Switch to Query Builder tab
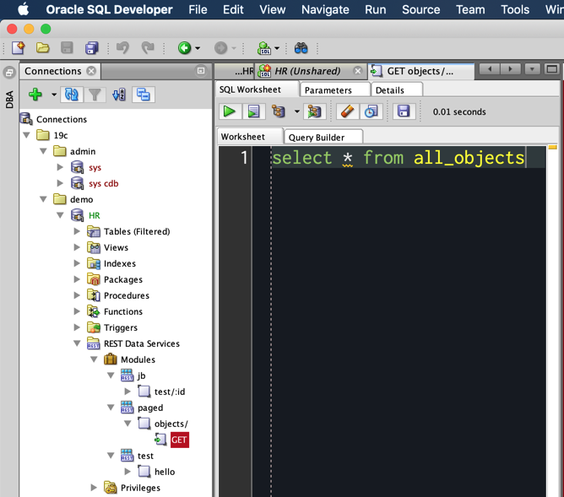The height and width of the screenshot is (497, 564). tap(323, 138)
